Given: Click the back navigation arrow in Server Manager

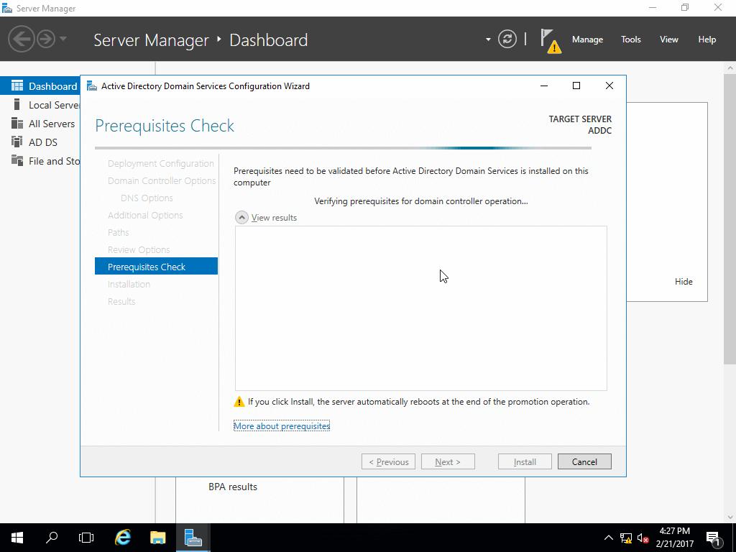Looking at the screenshot, I should click(21, 39).
